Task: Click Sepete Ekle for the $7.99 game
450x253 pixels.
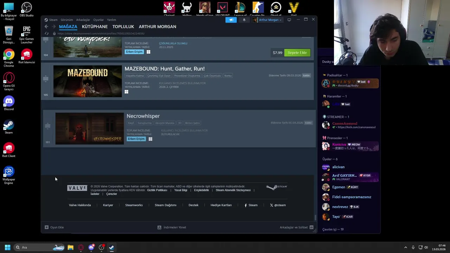Action: (297, 53)
